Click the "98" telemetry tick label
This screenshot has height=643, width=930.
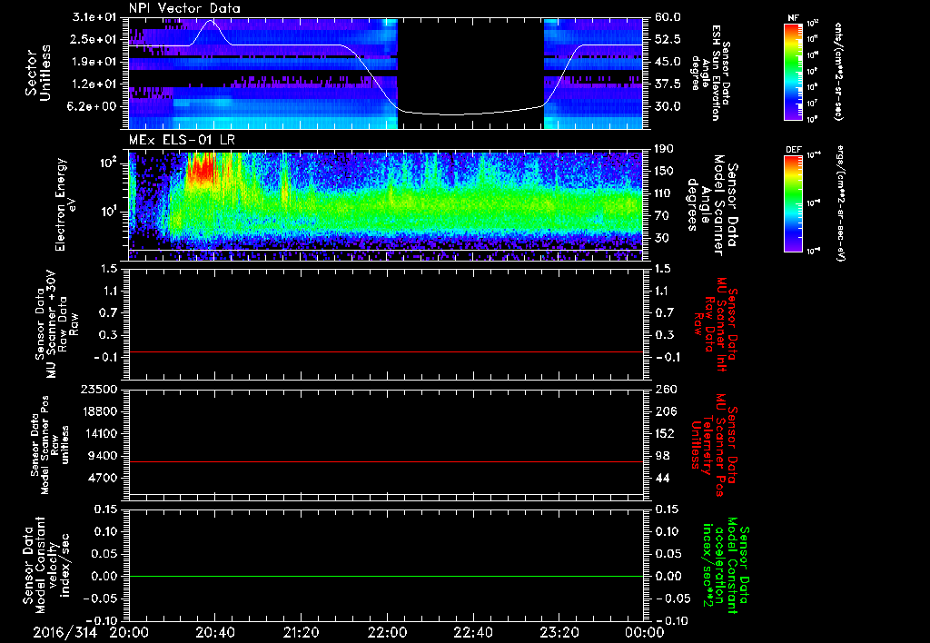point(662,456)
